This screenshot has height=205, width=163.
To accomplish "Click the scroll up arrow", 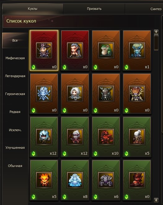I will click(156, 31).
